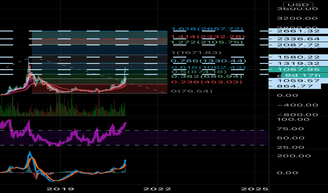Click the 2019 time axis label

tap(60, 189)
